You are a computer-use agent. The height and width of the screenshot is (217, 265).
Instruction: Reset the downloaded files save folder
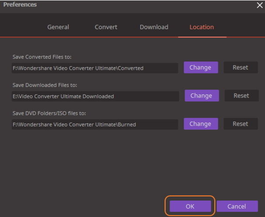[241, 96]
